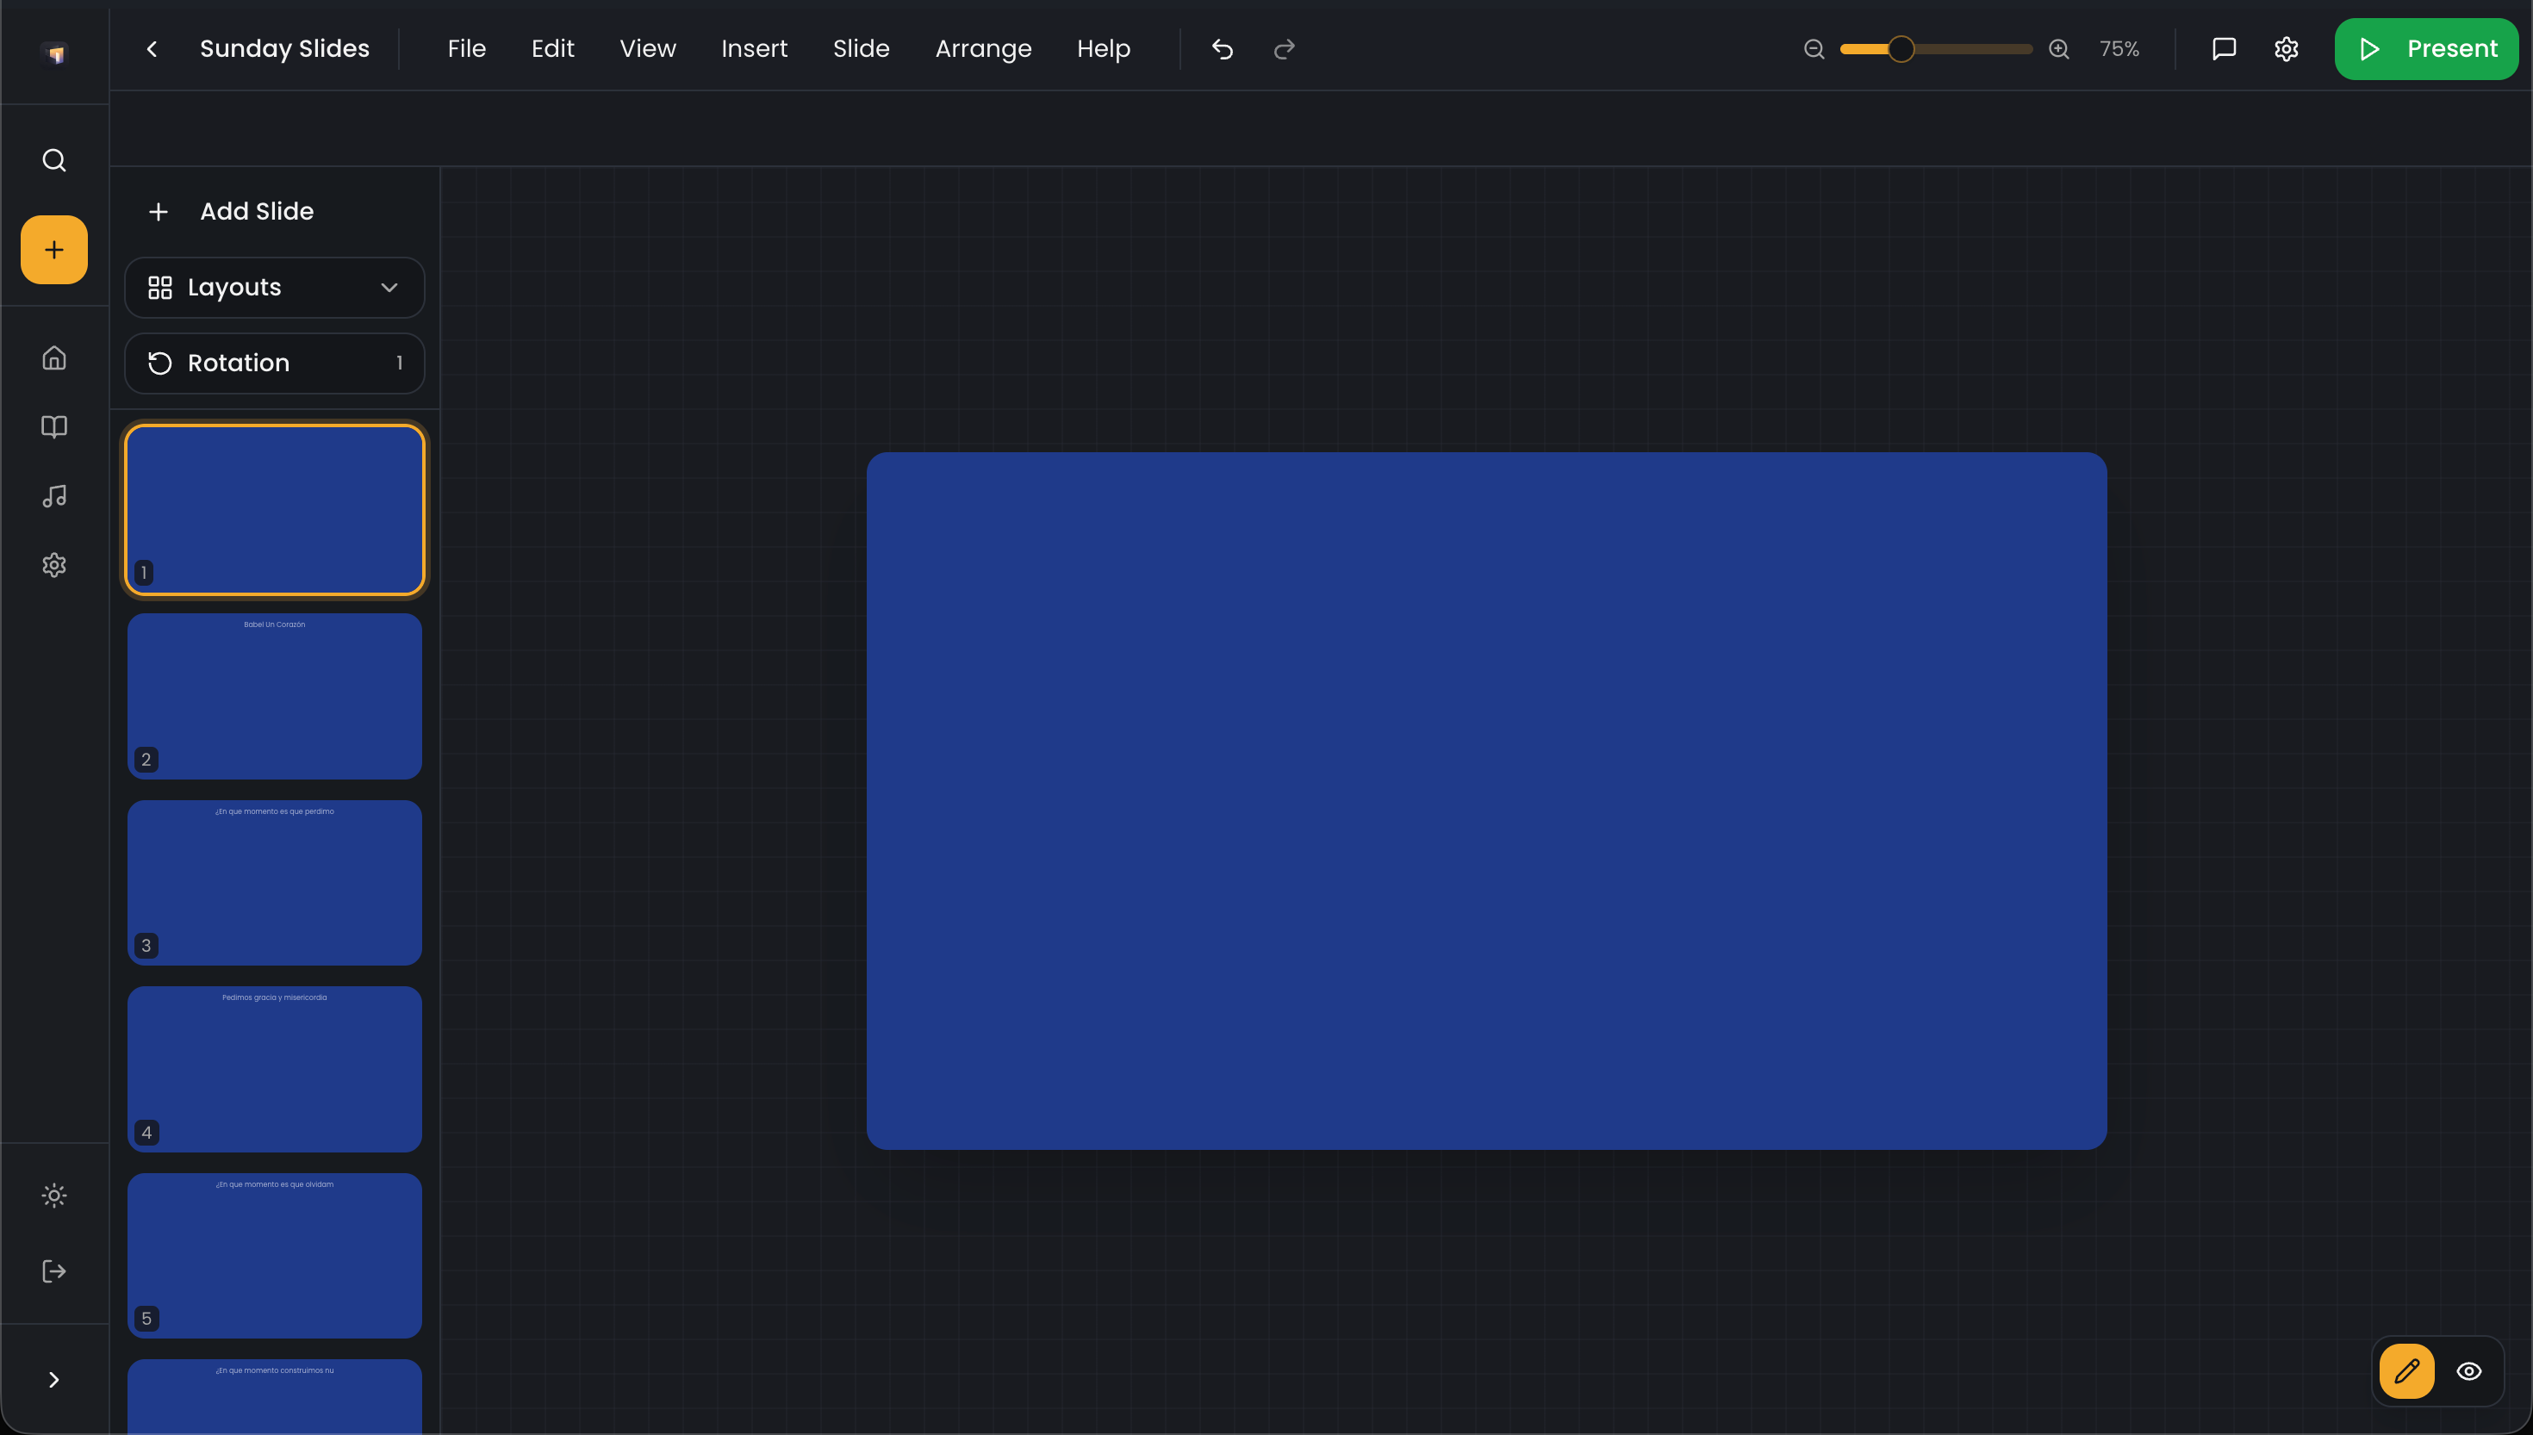Screen dimensions: 2533x1435
Task: Click the green Present button
Action: (x=2425, y=49)
